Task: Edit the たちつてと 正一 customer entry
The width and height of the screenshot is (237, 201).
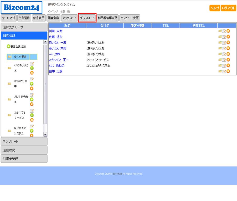Action: (224, 60)
